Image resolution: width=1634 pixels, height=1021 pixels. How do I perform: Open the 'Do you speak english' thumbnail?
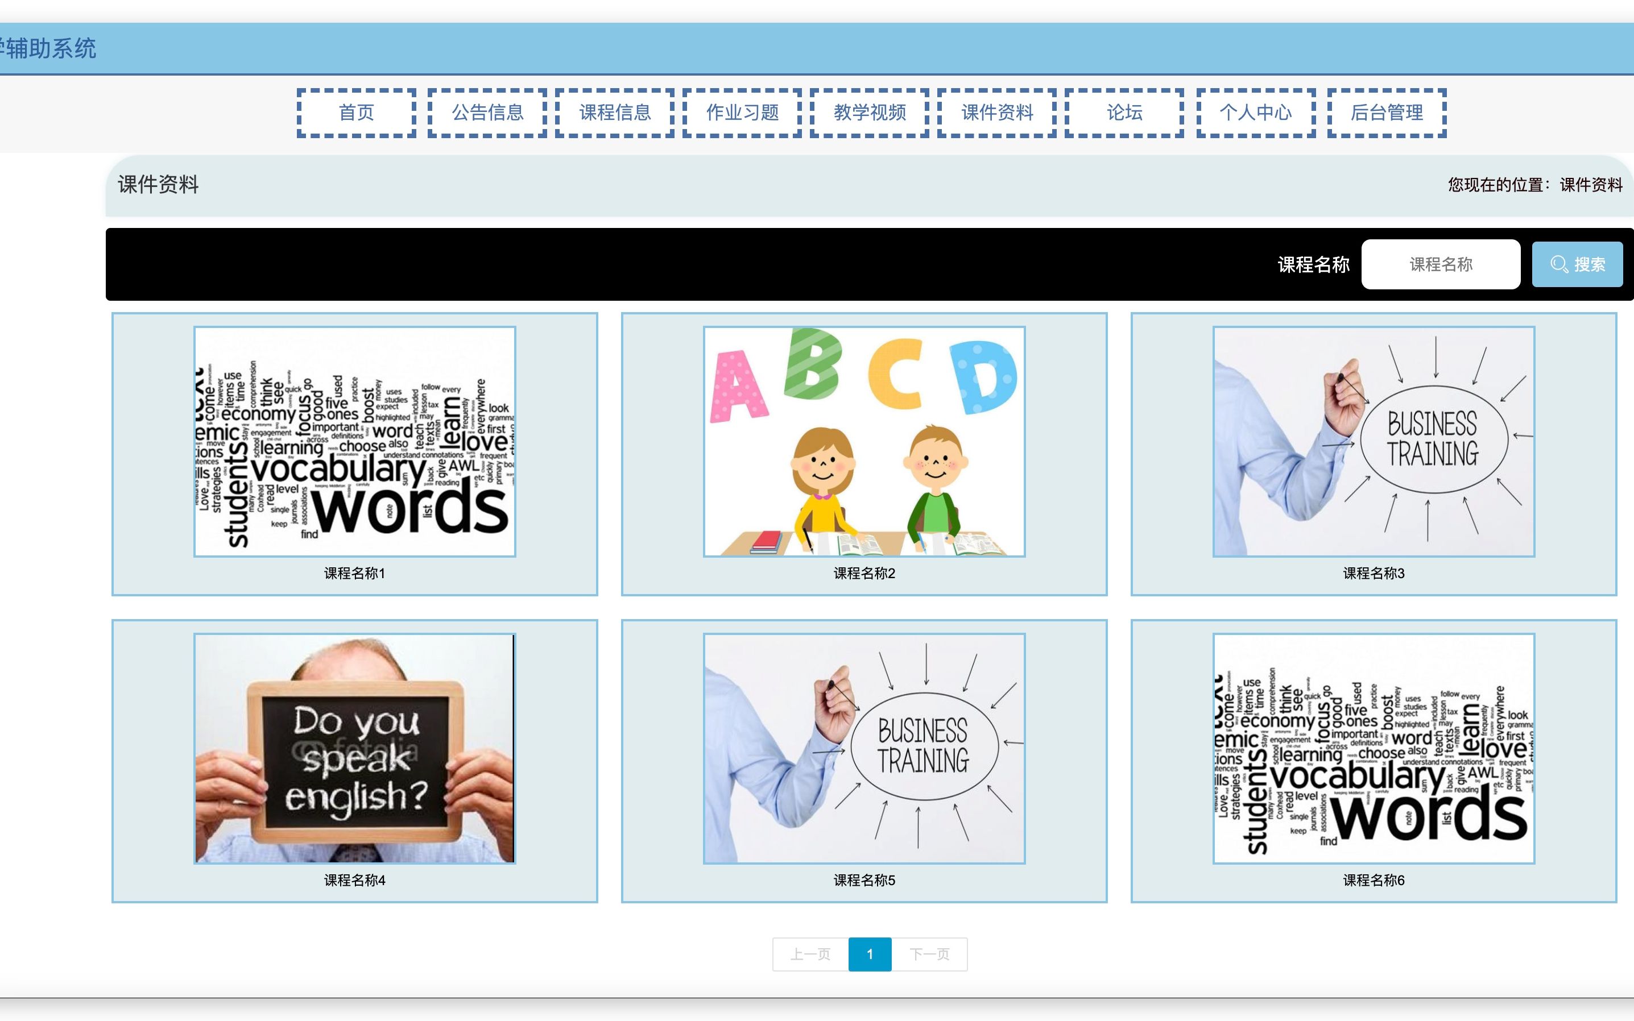(355, 748)
